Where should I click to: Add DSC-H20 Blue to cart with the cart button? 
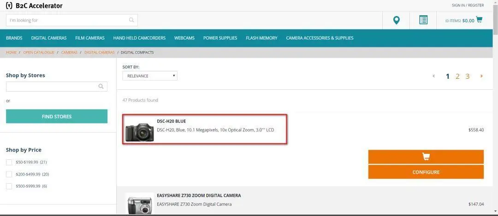[426, 157]
